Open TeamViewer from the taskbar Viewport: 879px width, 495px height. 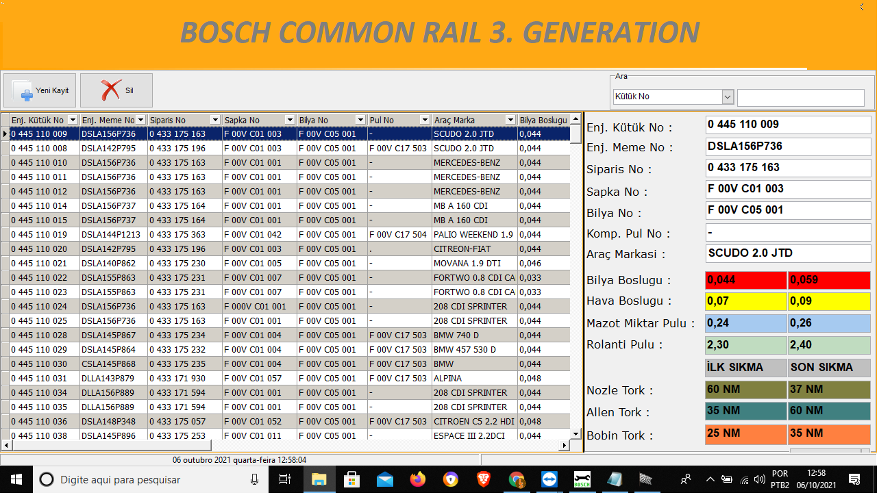point(549,479)
